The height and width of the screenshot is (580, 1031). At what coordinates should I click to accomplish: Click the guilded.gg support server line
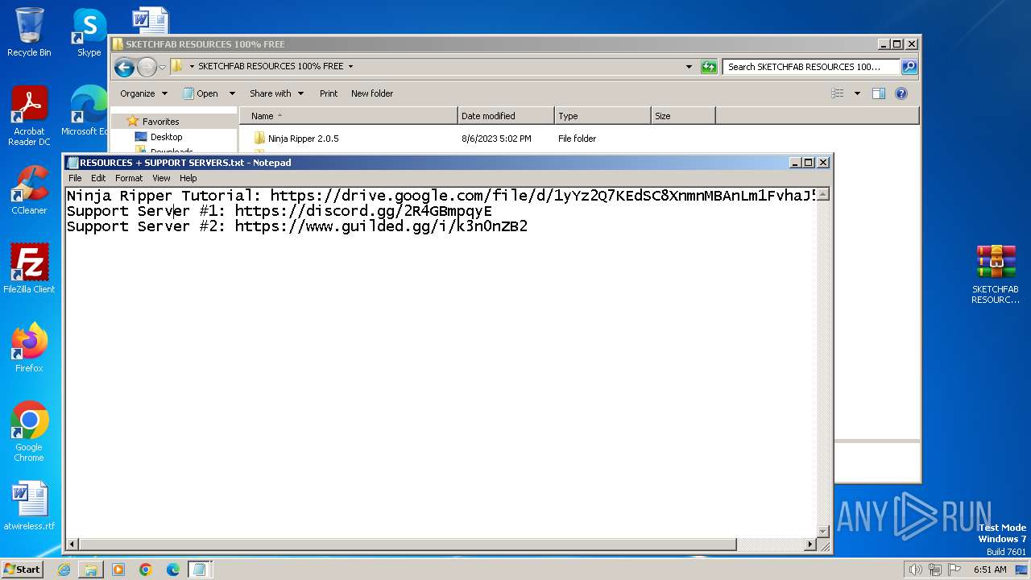[x=296, y=226]
